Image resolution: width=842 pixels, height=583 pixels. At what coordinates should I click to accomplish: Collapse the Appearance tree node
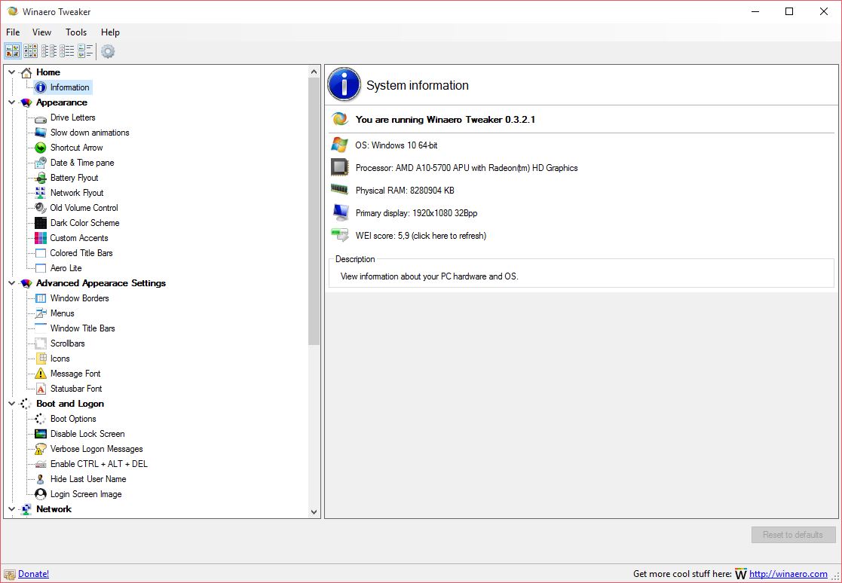tap(12, 102)
